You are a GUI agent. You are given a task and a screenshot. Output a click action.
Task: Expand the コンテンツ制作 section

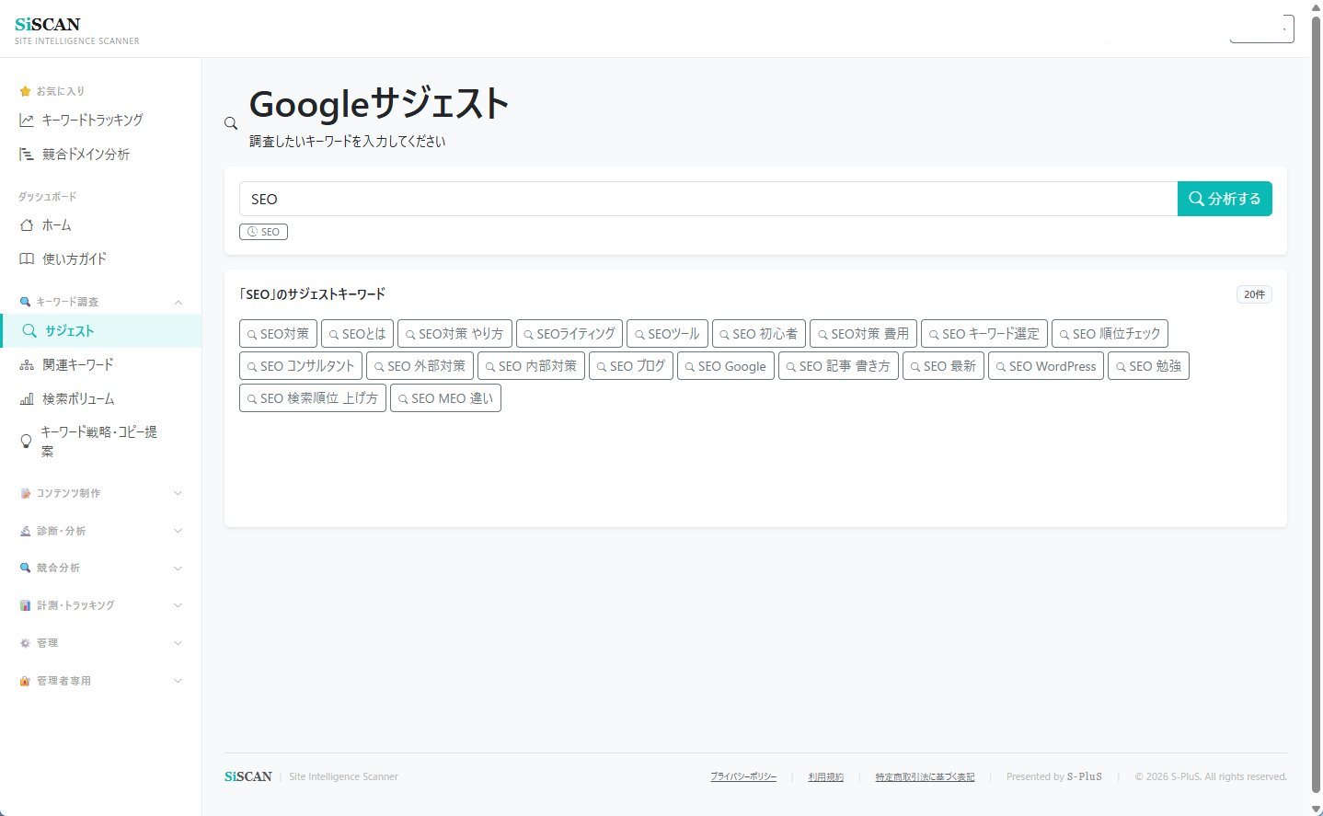coord(100,494)
